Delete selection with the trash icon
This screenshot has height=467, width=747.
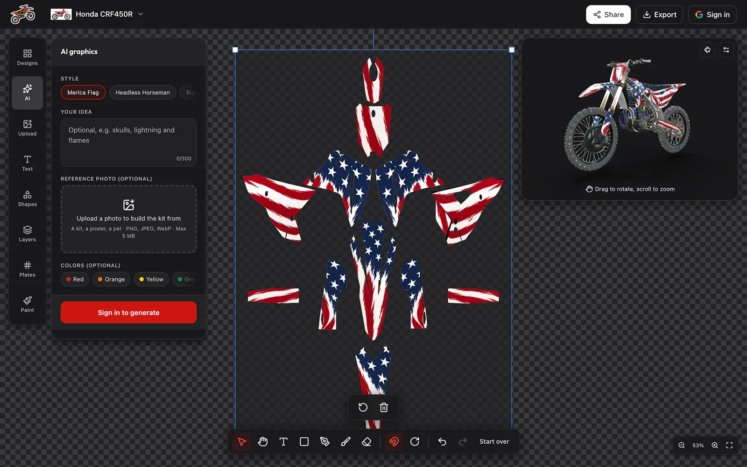pos(384,408)
